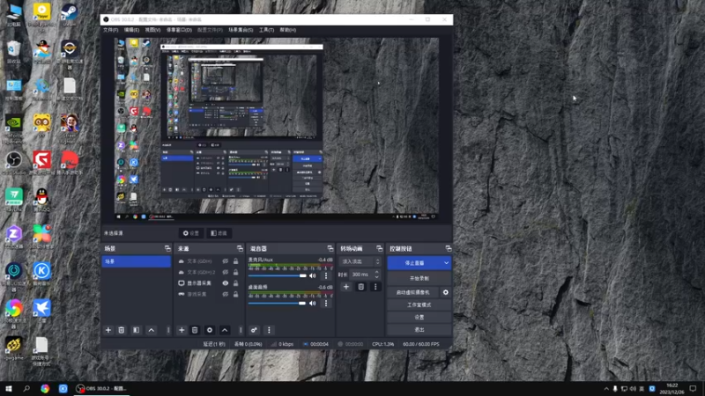Toggle lock on 文本(GDI+) 2 source
Image resolution: width=705 pixels, height=396 pixels.
tap(235, 272)
